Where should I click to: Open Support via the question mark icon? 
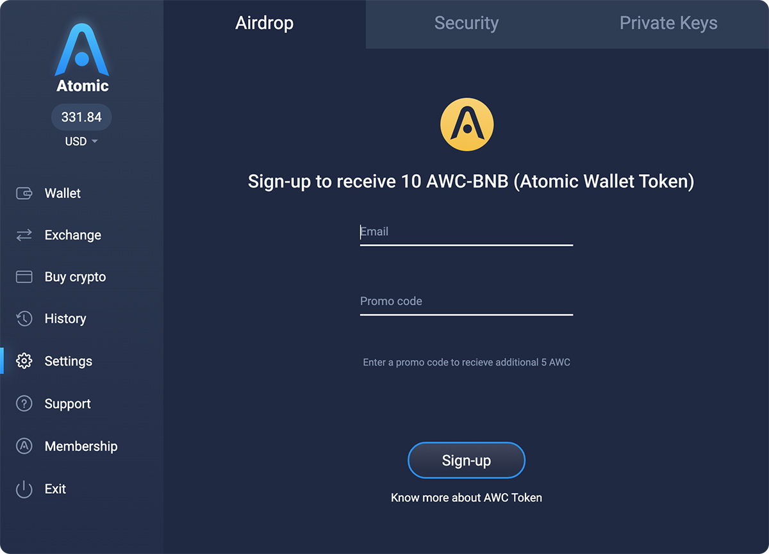point(23,403)
